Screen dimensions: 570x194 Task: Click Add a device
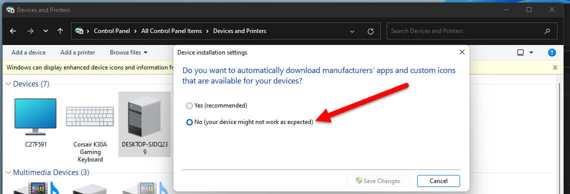[28, 52]
